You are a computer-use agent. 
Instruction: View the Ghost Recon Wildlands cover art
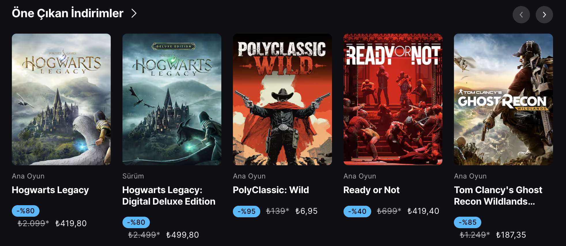[503, 99]
